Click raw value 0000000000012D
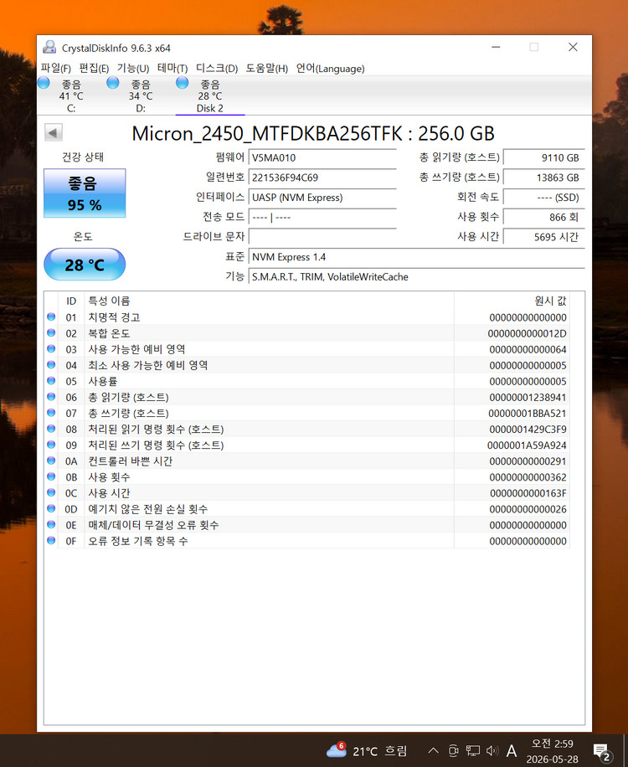This screenshot has height=767, width=628. coord(528,333)
